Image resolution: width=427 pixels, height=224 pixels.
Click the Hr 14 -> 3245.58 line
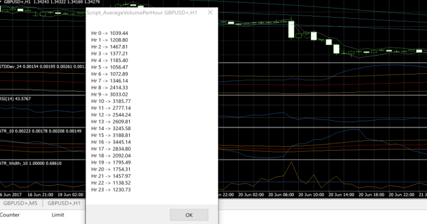point(111,128)
